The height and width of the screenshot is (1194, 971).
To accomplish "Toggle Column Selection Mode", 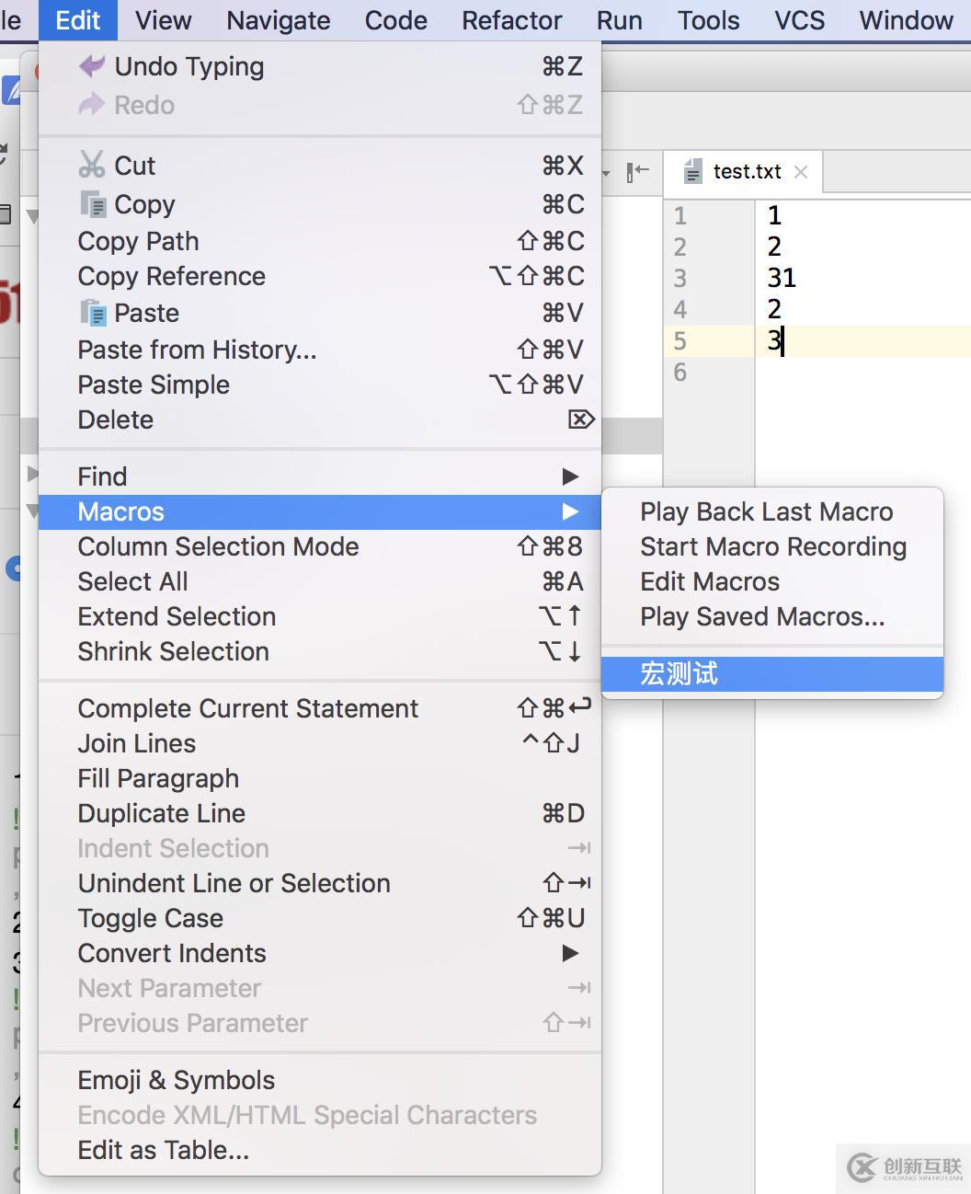I will click(x=320, y=546).
